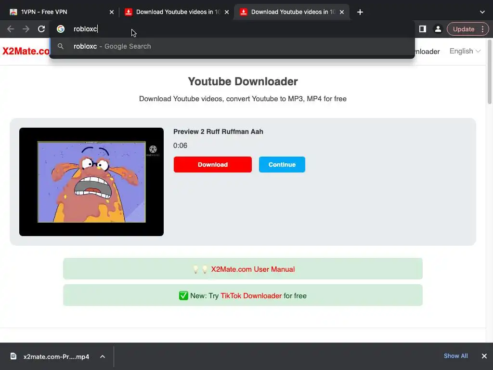Click the 0:06 video duration text
The width and height of the screenshot is (493, 370).
[x=180, y=145]
